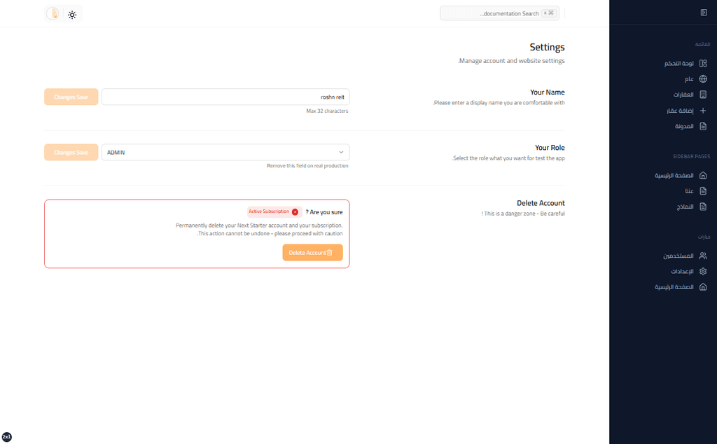Click the Remove this field on real production note

[x=307, y=166]
